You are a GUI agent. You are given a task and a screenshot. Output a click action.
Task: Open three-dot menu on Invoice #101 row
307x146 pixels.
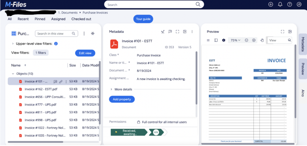tap(66, 81)
